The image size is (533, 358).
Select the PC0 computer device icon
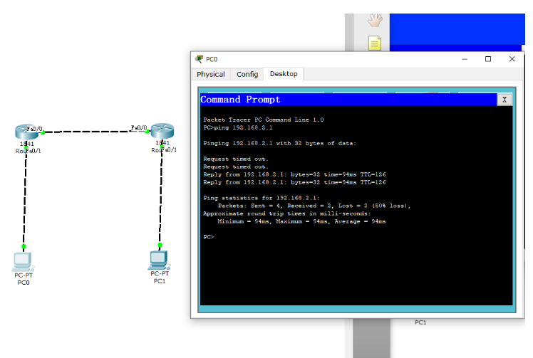[x=24, y=260]
